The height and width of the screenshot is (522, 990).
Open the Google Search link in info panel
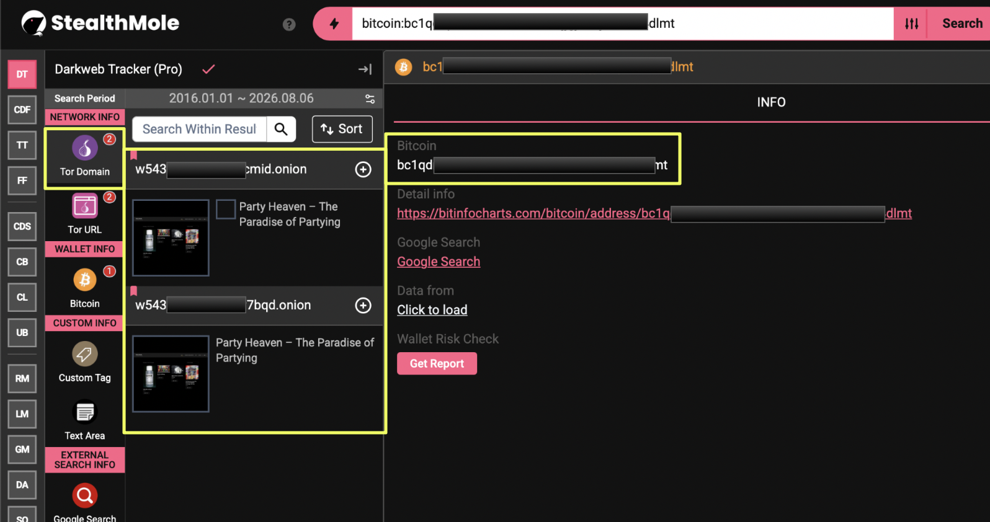pos(439,262)
